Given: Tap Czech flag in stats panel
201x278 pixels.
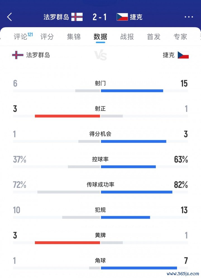Looking at the screenshot, I should [x=183, y=55].
